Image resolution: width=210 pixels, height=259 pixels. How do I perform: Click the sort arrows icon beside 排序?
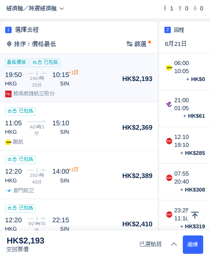(9, 44)
